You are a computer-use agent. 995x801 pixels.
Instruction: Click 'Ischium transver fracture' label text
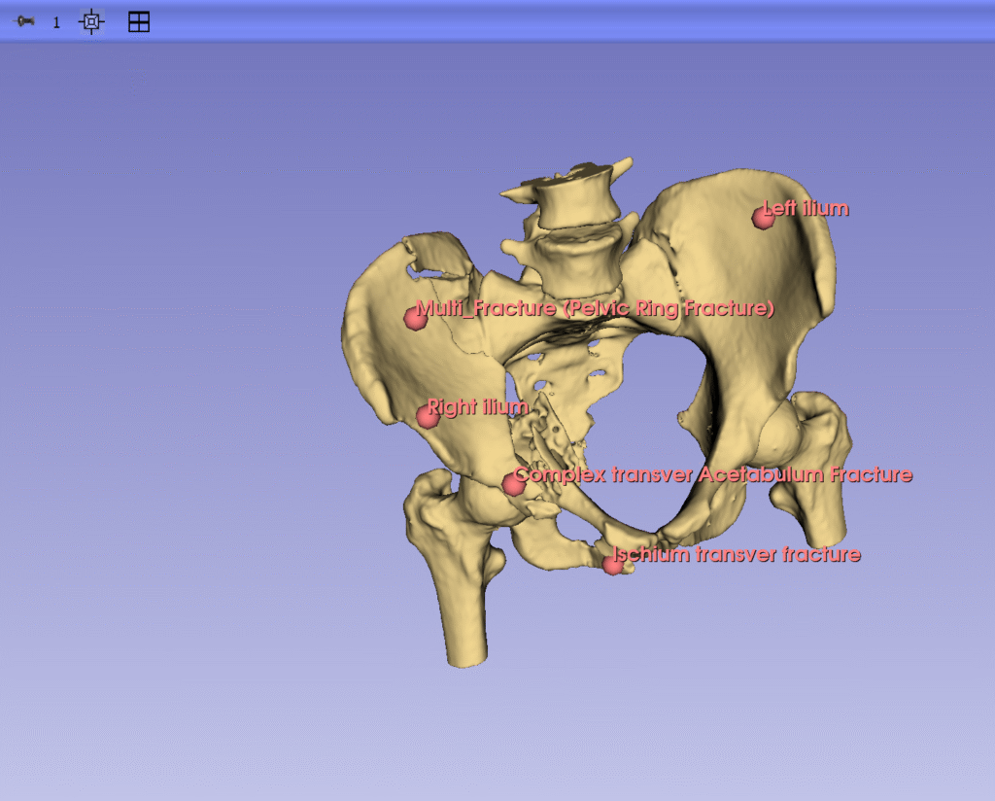click(x=737, y=554)
